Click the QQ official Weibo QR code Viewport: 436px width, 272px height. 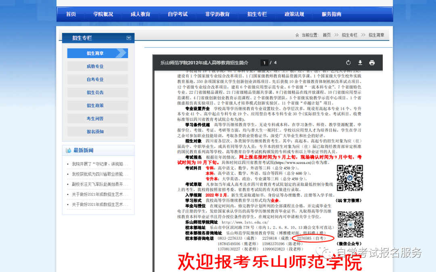click(x=350, y=178)
